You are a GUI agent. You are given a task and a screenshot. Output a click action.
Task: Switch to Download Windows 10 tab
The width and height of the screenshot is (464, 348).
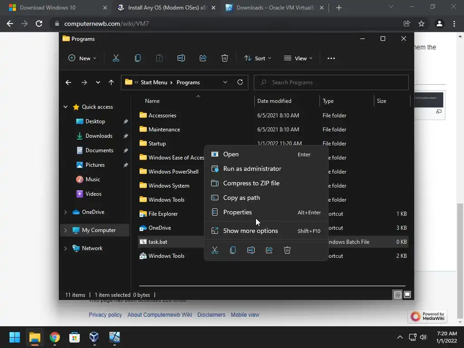[x=58, y=8]
